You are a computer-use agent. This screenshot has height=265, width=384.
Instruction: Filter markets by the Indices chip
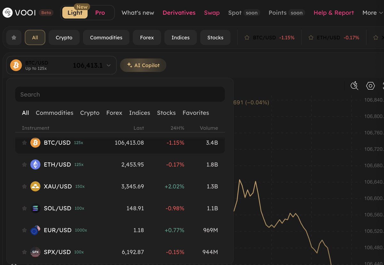[180, 37]
